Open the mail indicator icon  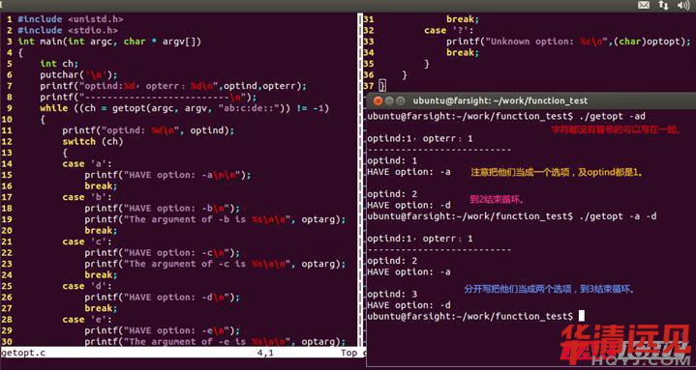tap(643, 6)
